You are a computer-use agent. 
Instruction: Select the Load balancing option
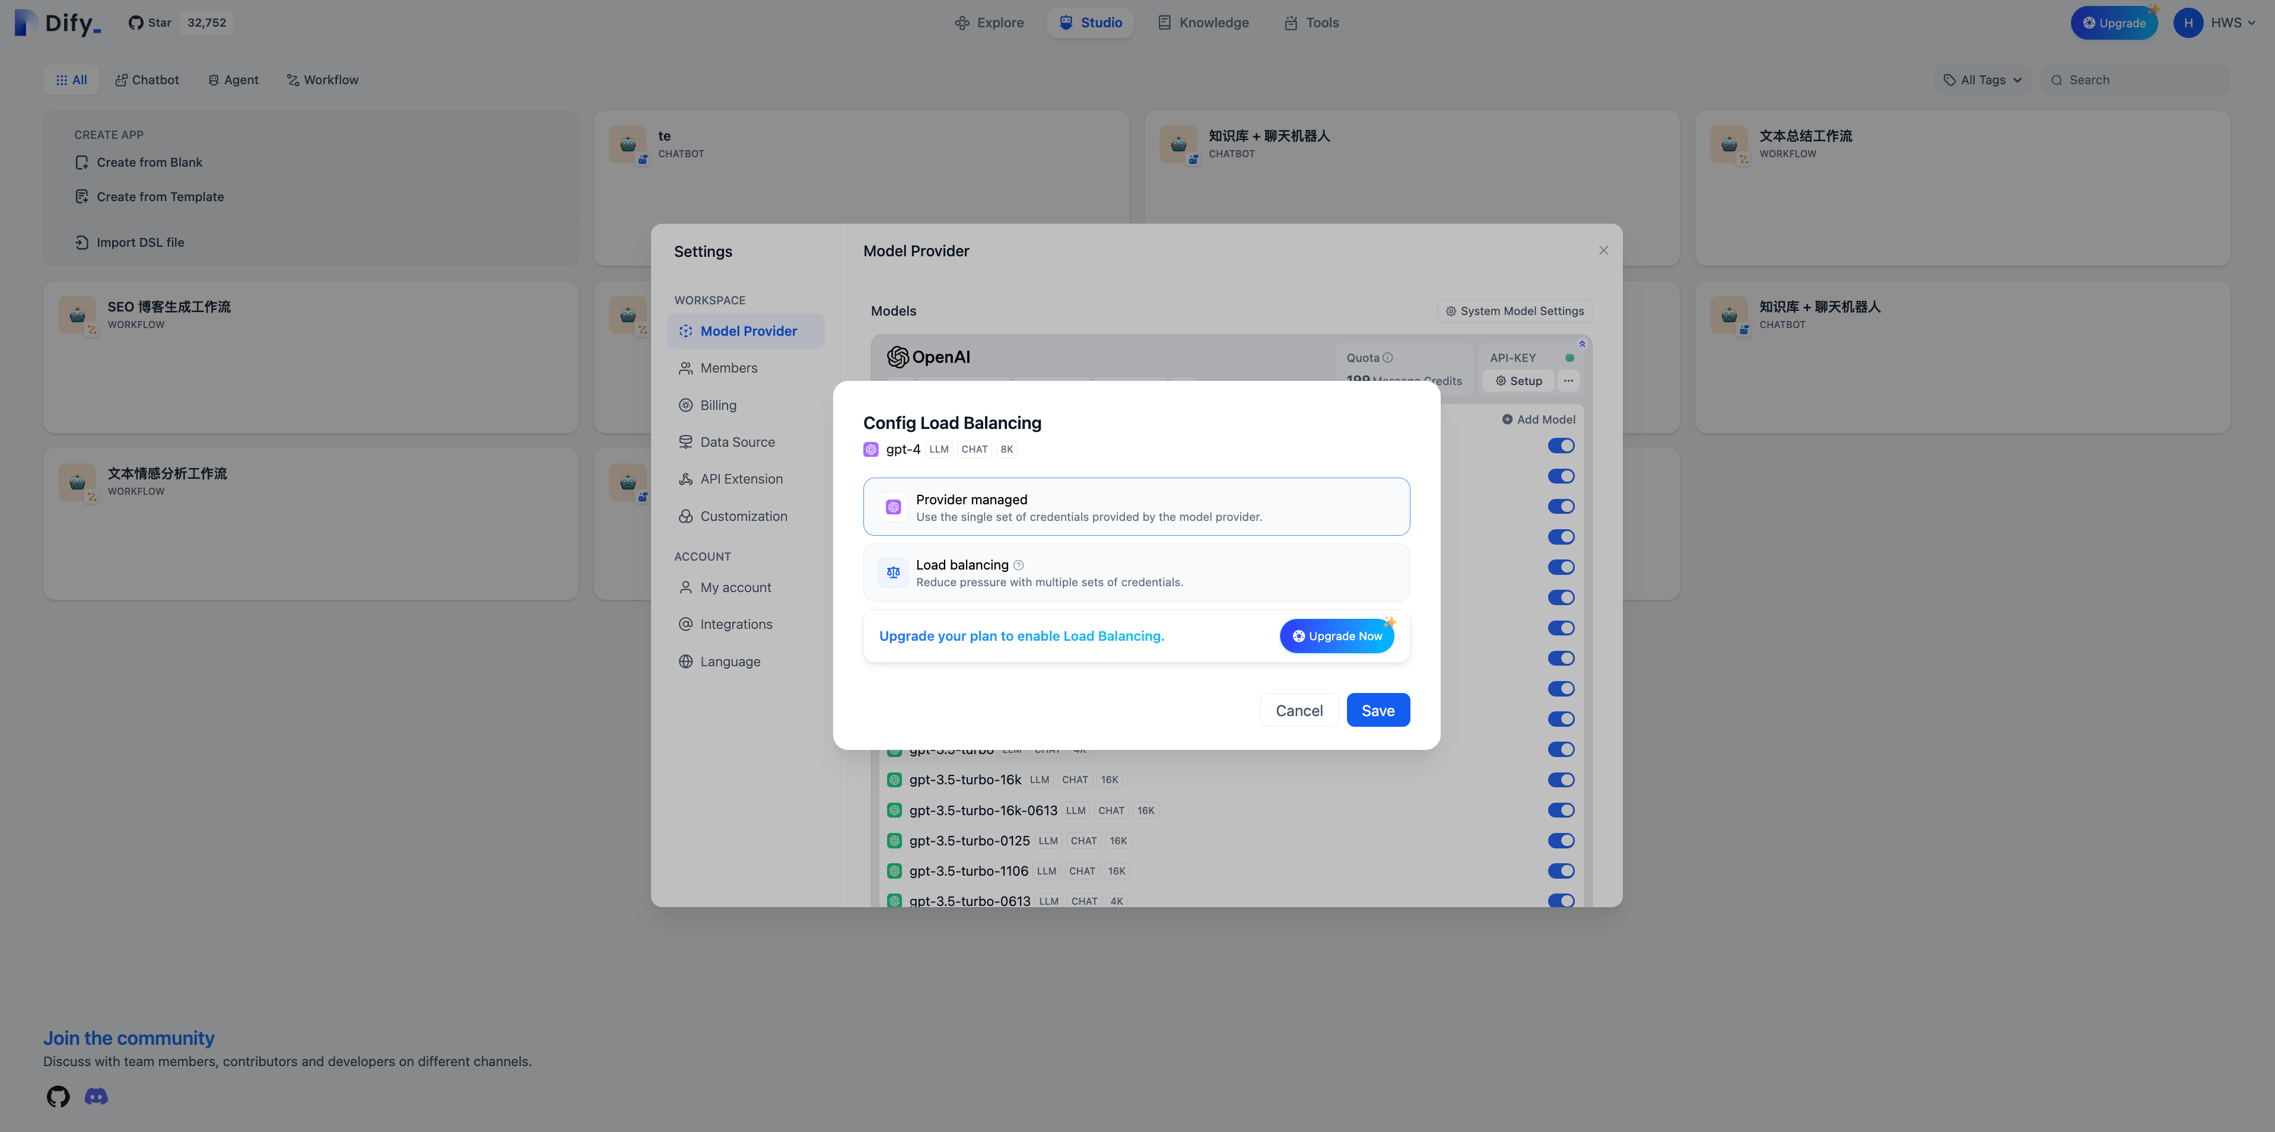(1137, 572)
